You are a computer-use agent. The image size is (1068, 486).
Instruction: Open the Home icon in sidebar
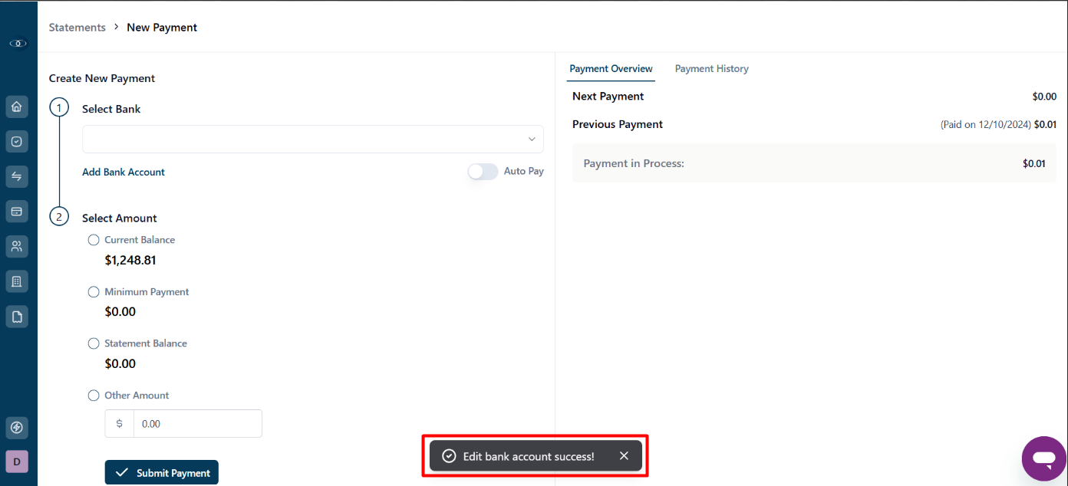17,107
